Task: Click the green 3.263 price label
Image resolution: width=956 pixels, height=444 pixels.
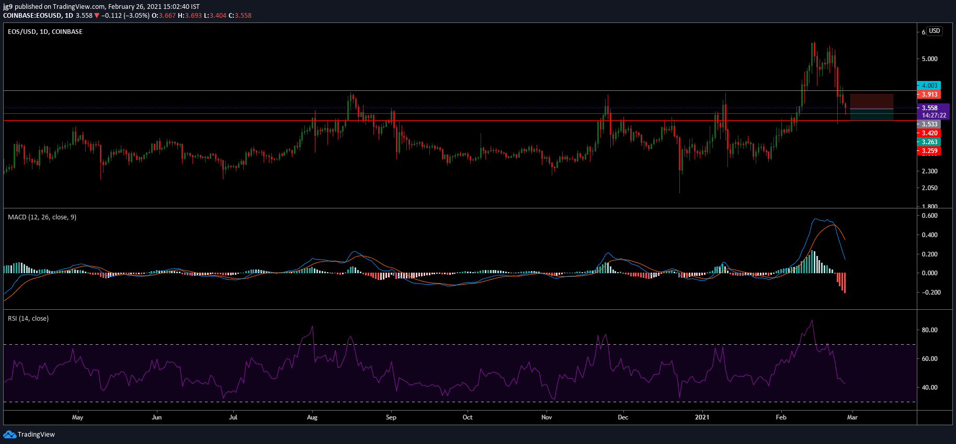Action: click(x=929, y=142)
